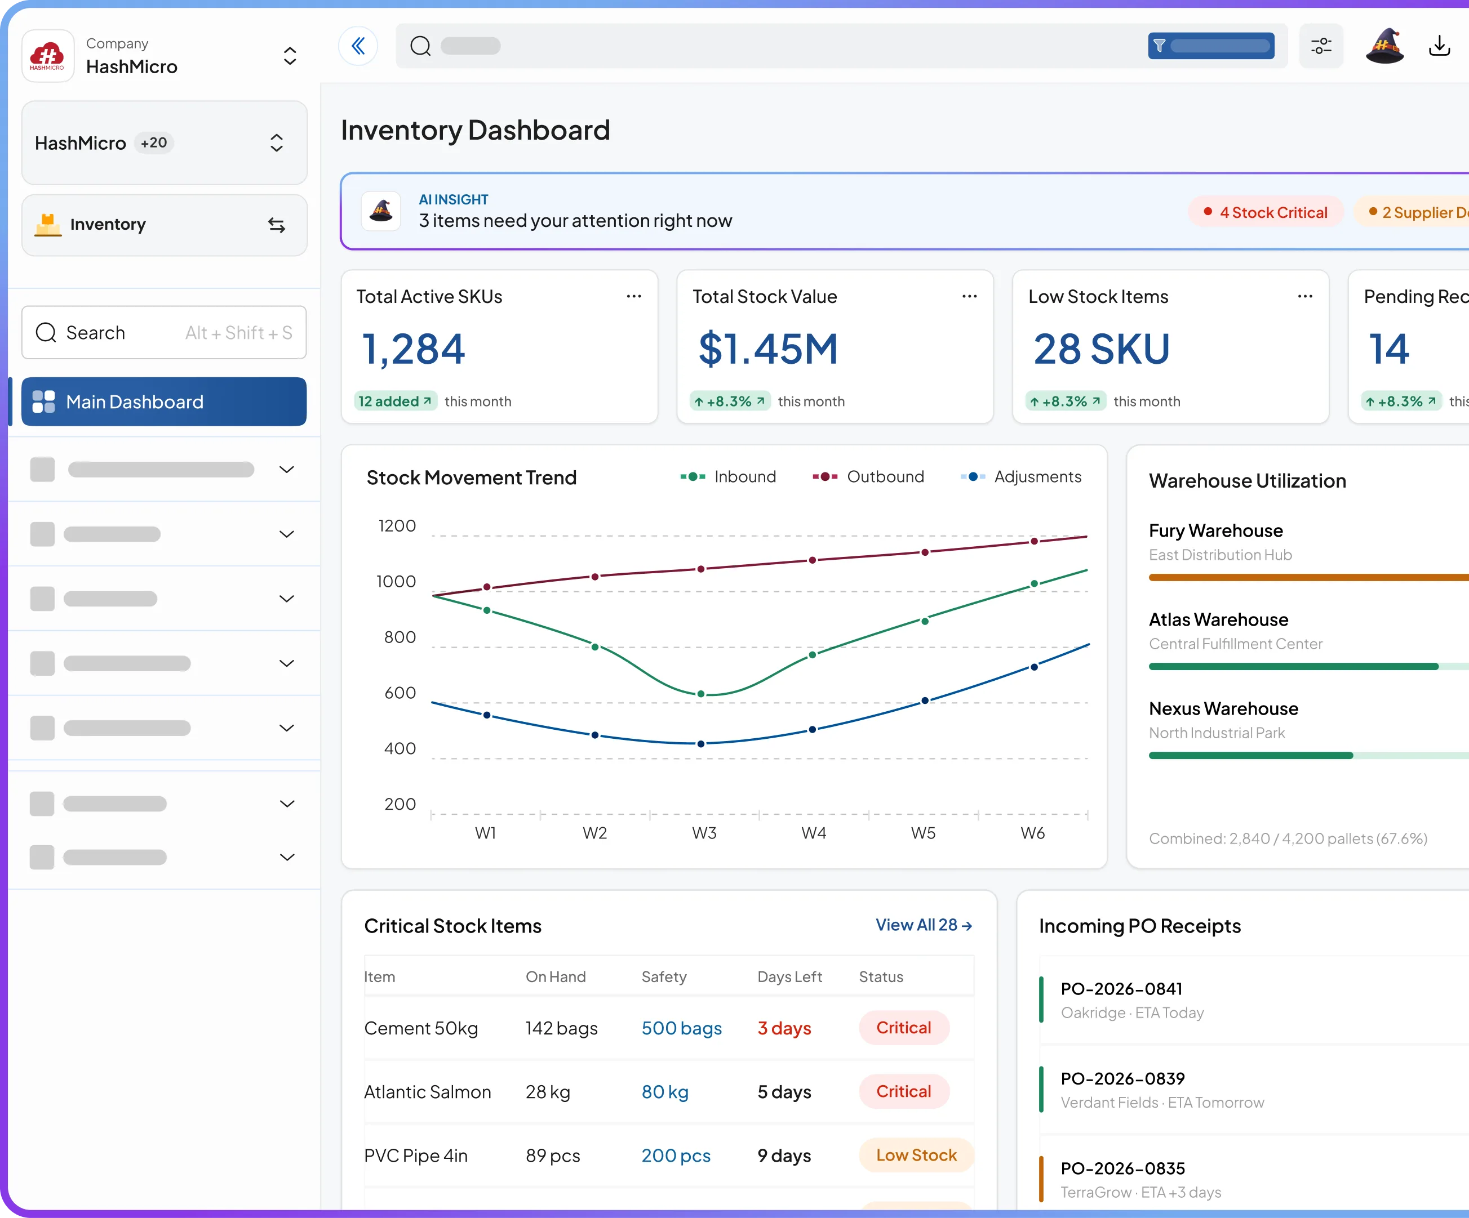Click the 500 bags safety value

[681, 1028]
